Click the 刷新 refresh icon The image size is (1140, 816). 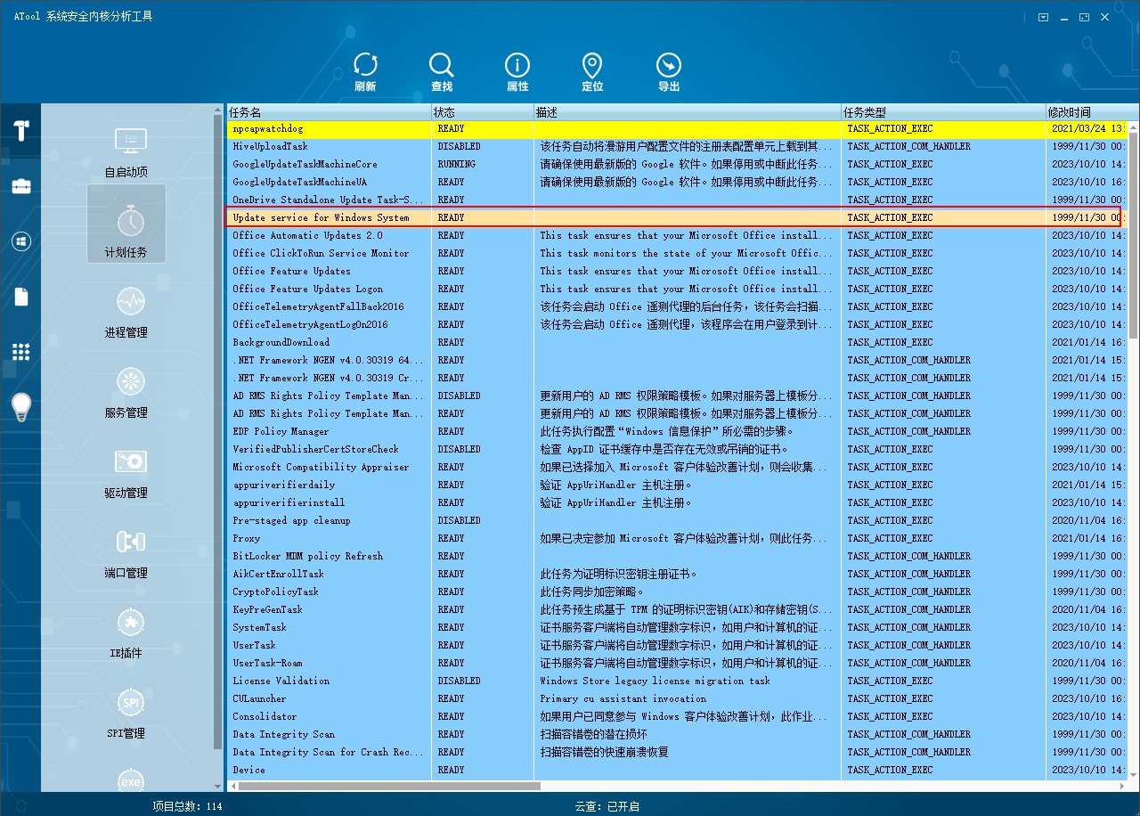pos(365,65)
